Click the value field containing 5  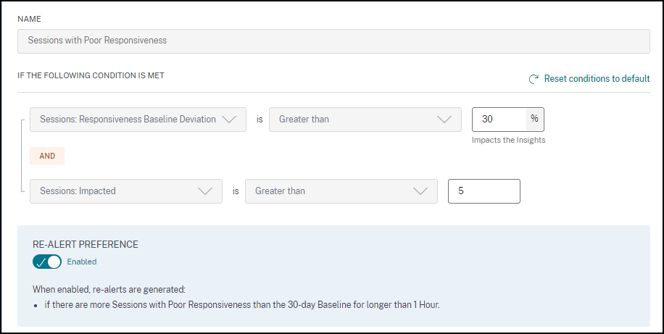(x=484, y=191)
